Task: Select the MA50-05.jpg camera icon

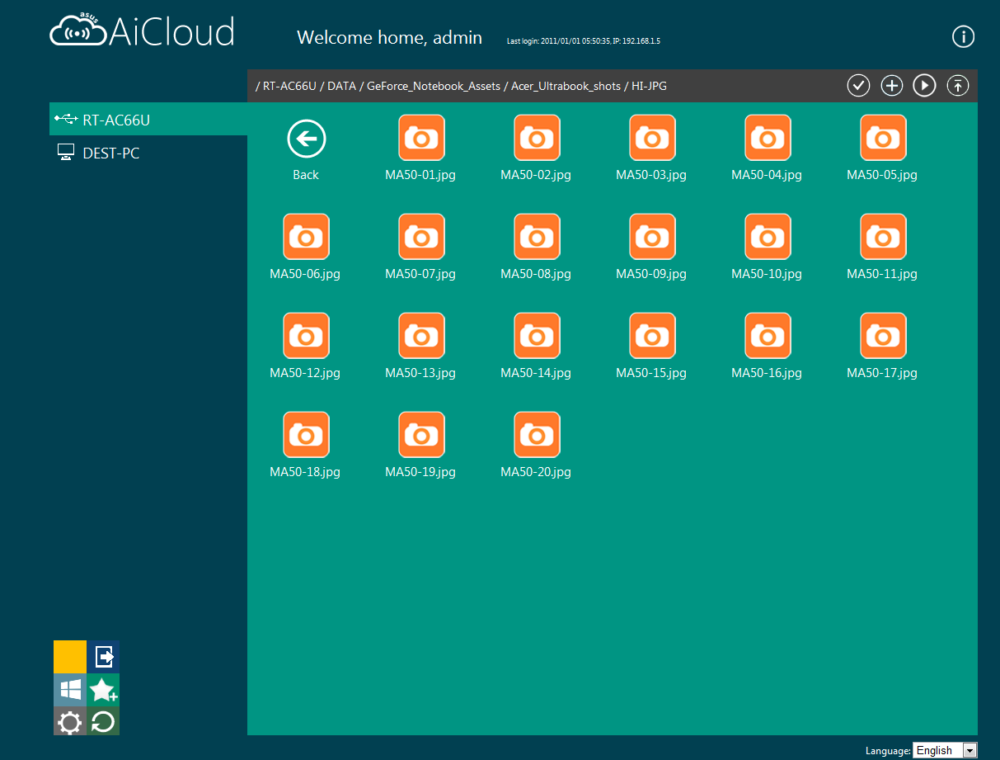Action: [883, 137]
